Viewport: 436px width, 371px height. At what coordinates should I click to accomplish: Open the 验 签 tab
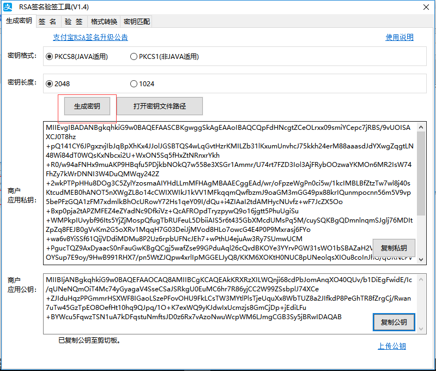point(74,21)
